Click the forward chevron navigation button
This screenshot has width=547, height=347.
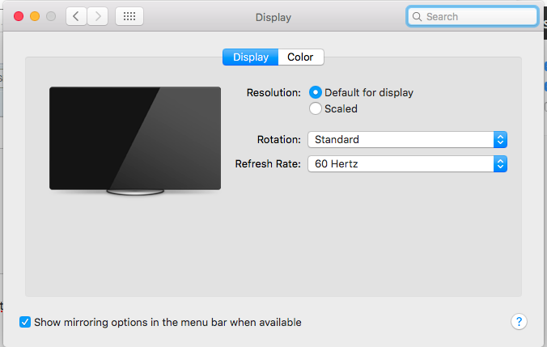98,16
